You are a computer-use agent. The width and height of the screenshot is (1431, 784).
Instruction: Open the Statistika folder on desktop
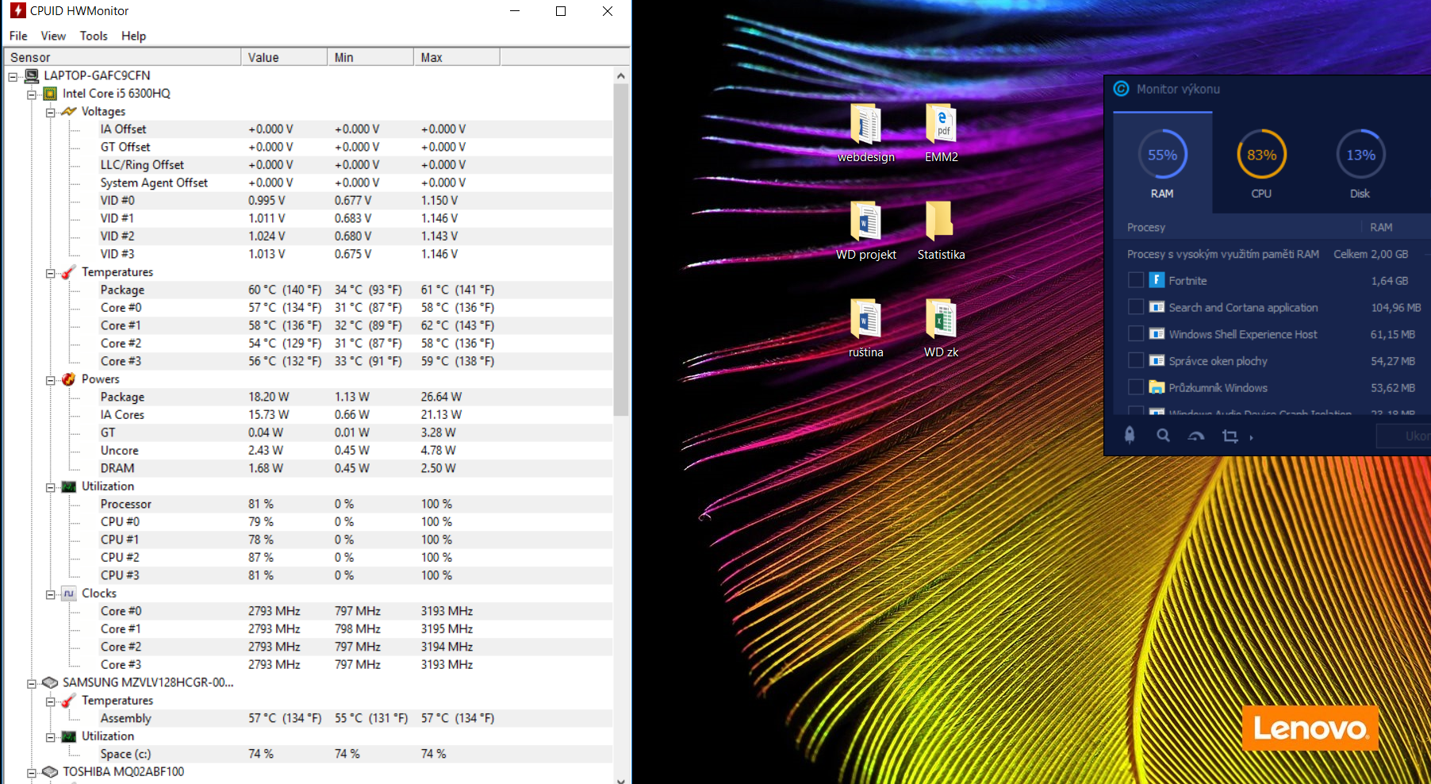(x=941, y=222)
